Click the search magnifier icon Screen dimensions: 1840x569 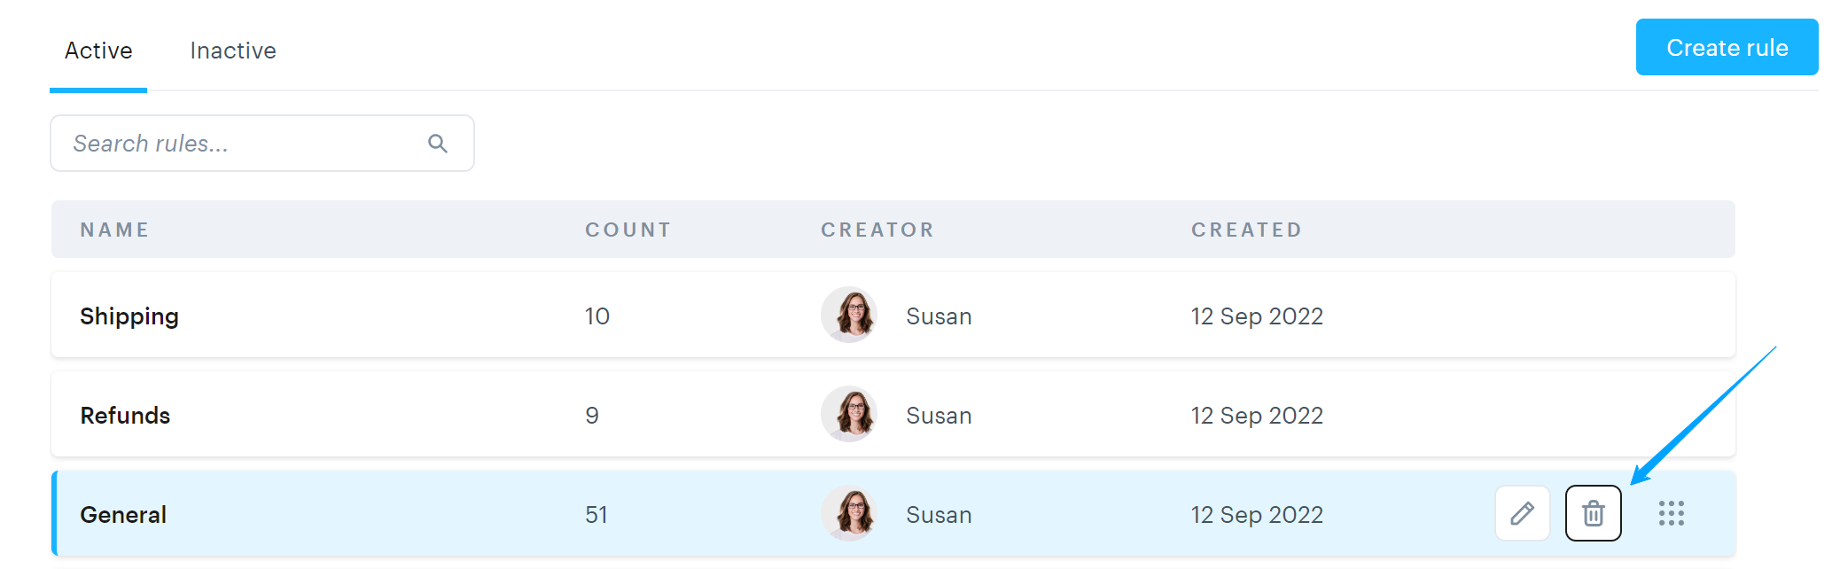click(438, 144)
